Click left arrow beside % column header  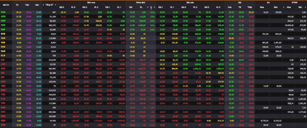pyautogui.click(x=148, y=7)
